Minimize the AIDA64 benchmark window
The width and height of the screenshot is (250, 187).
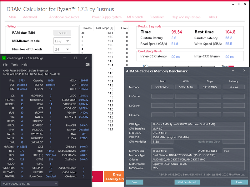point(233,71)
